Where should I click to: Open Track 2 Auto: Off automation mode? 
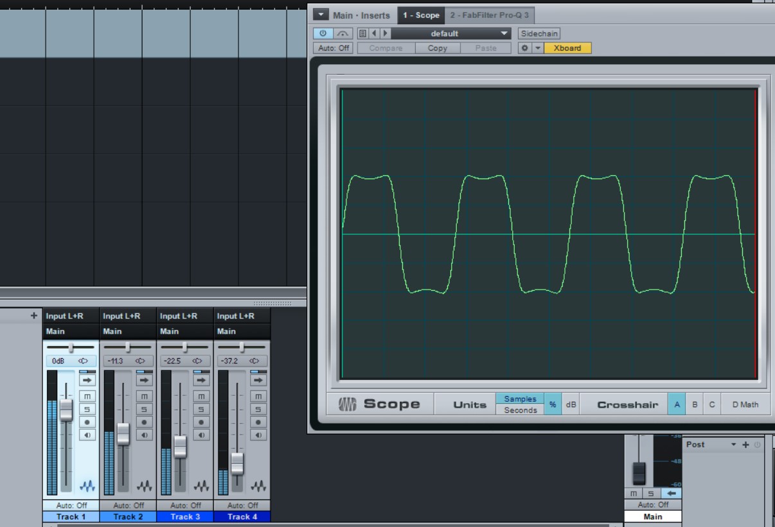[128, 505]
